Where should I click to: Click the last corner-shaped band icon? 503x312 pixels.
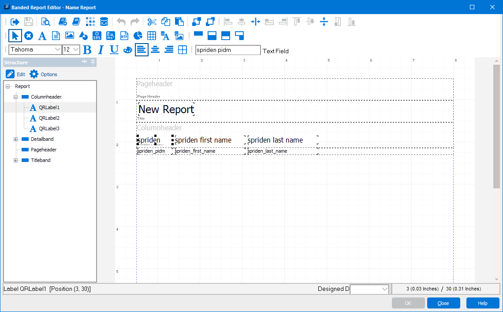pos(239,36)
